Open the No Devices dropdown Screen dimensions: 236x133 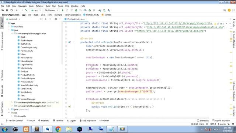pyautogui.click(x=51, y=10)
